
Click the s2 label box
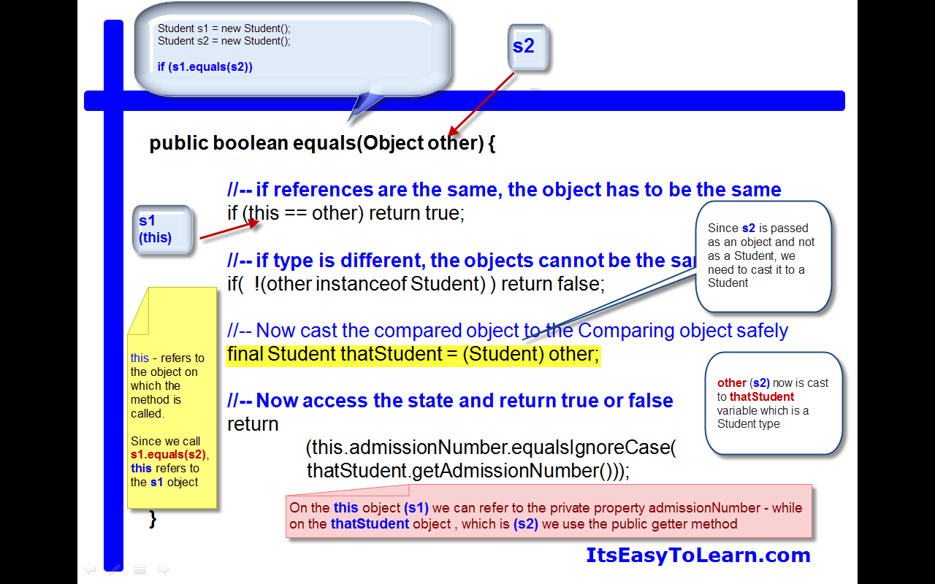pos(527,47)
